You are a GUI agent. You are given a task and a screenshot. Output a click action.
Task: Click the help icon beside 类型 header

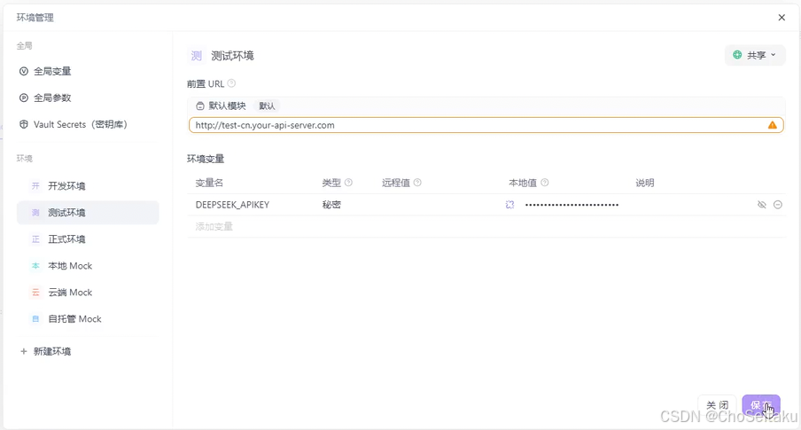click(348, 183)
